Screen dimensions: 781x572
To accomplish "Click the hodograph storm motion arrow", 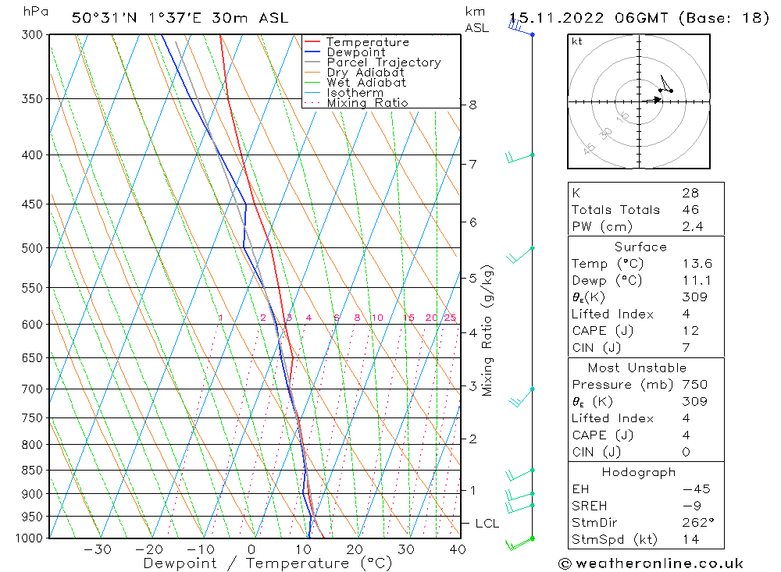I will (x=652, y=101).
